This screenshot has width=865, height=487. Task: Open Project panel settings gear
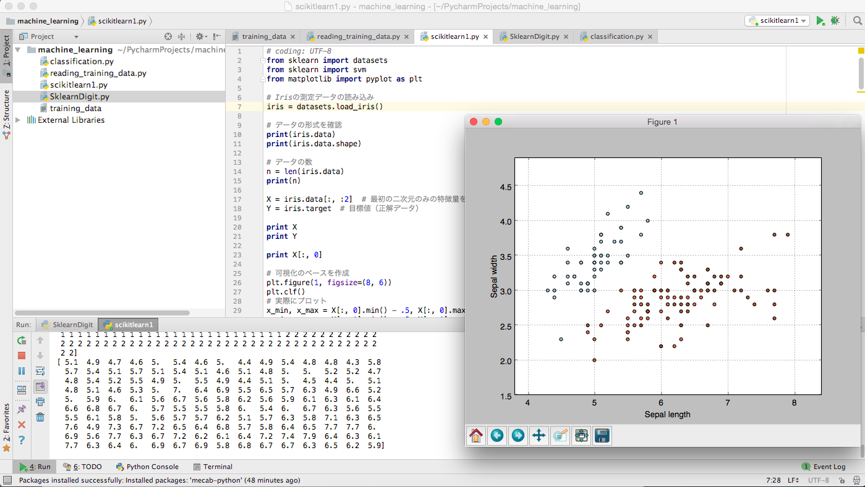pyautogui.click(x=200, y=36)
